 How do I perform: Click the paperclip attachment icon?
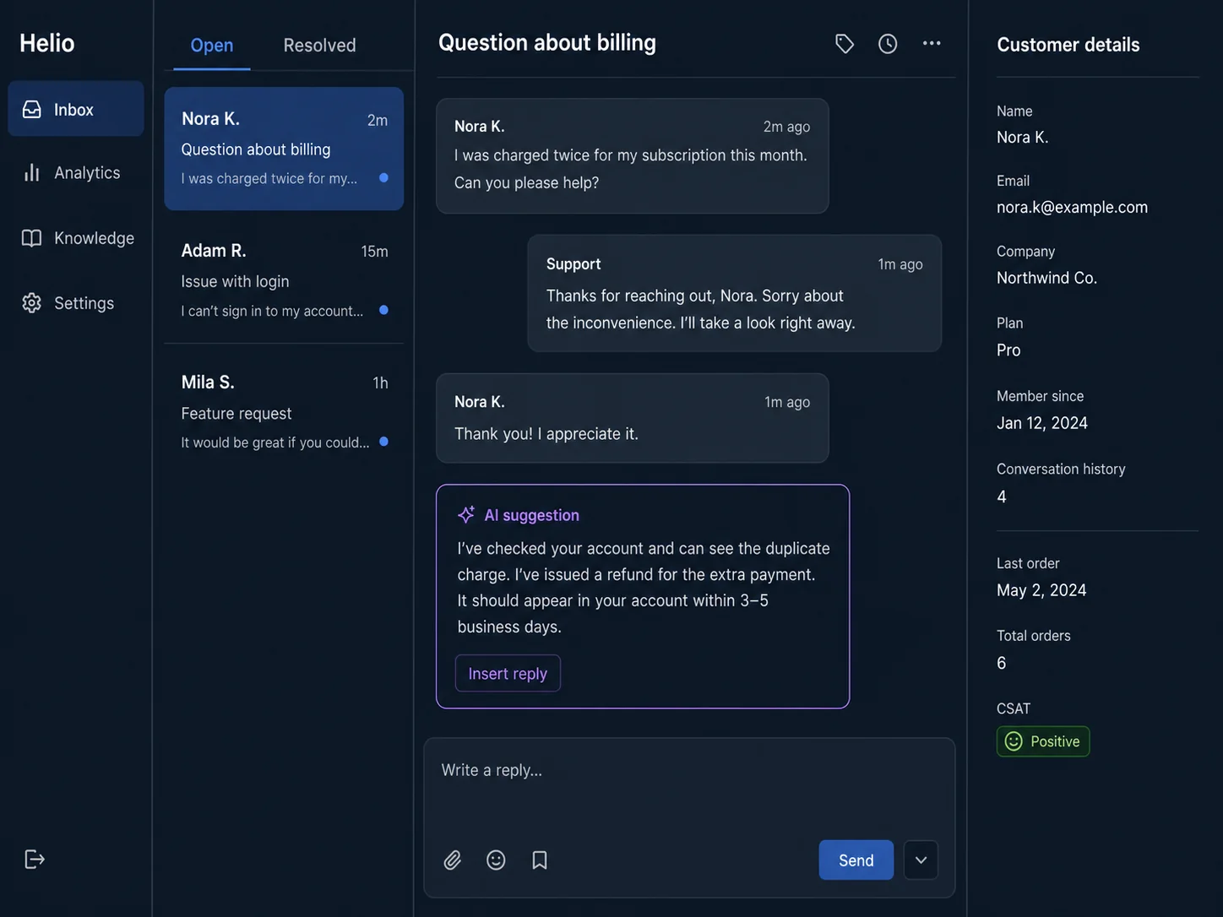point(453,860)
